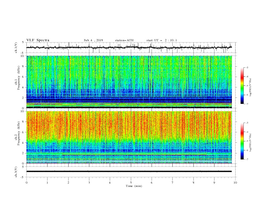
Task: Click the "station=ATH" header label
Action: click(x=124, y=40)
